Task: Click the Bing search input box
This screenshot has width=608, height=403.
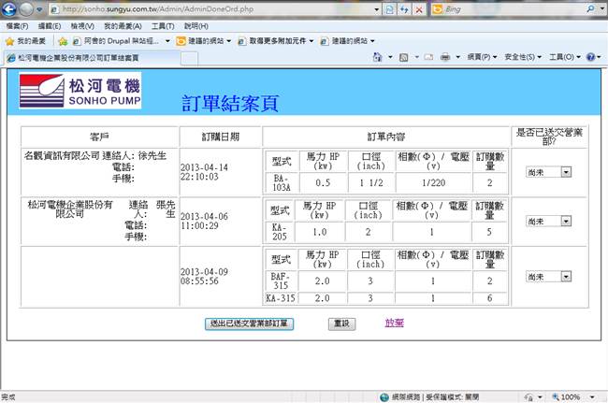Action: 514,9
